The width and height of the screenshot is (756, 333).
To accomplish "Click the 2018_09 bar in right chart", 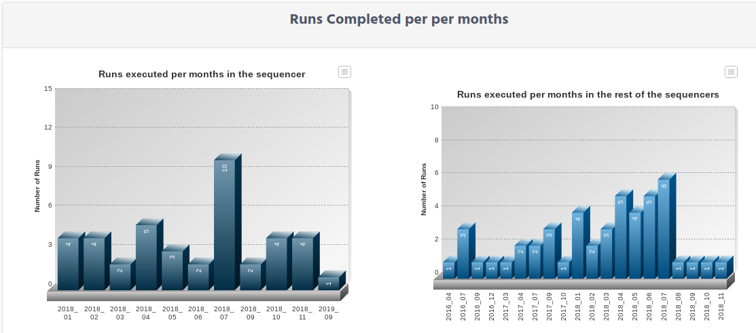I will (x=692, y=270).
